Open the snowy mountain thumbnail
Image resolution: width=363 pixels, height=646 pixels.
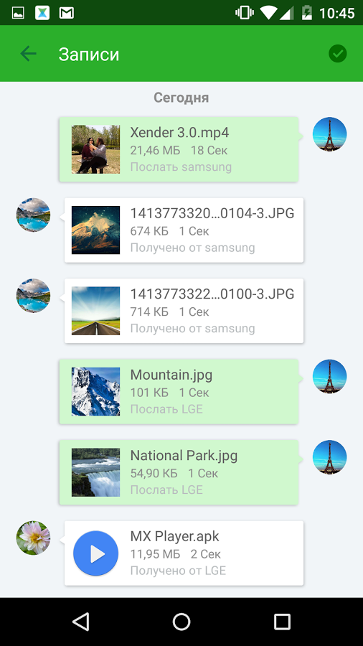[95, 391]
